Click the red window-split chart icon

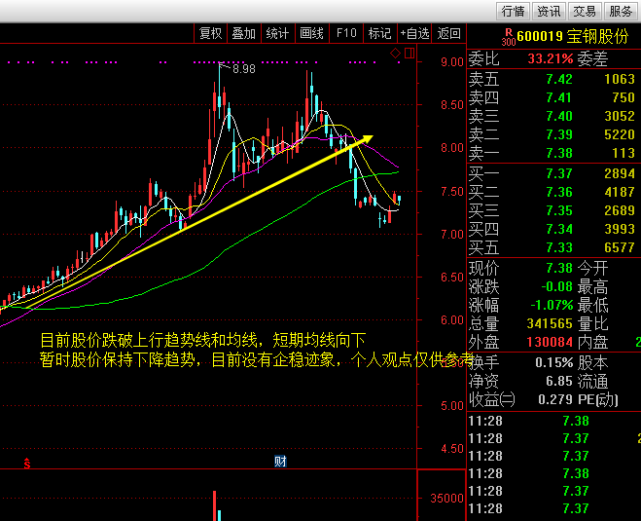pyautogui.click(x=410, y=53)
